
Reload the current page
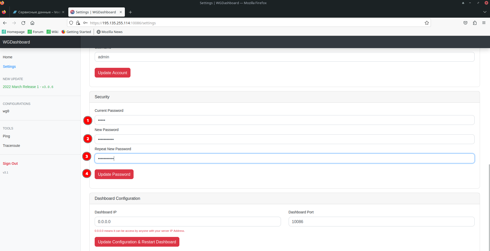(23, 23)
